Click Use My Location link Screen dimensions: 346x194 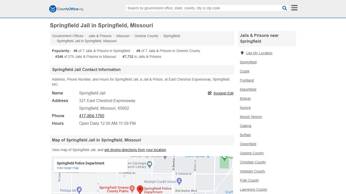pyautogui.click(x=259, y=53)
